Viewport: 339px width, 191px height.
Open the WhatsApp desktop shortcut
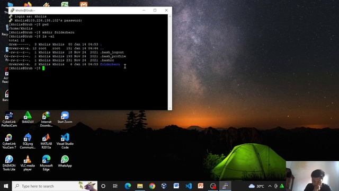pyautogui.click(x=65, y=161)
